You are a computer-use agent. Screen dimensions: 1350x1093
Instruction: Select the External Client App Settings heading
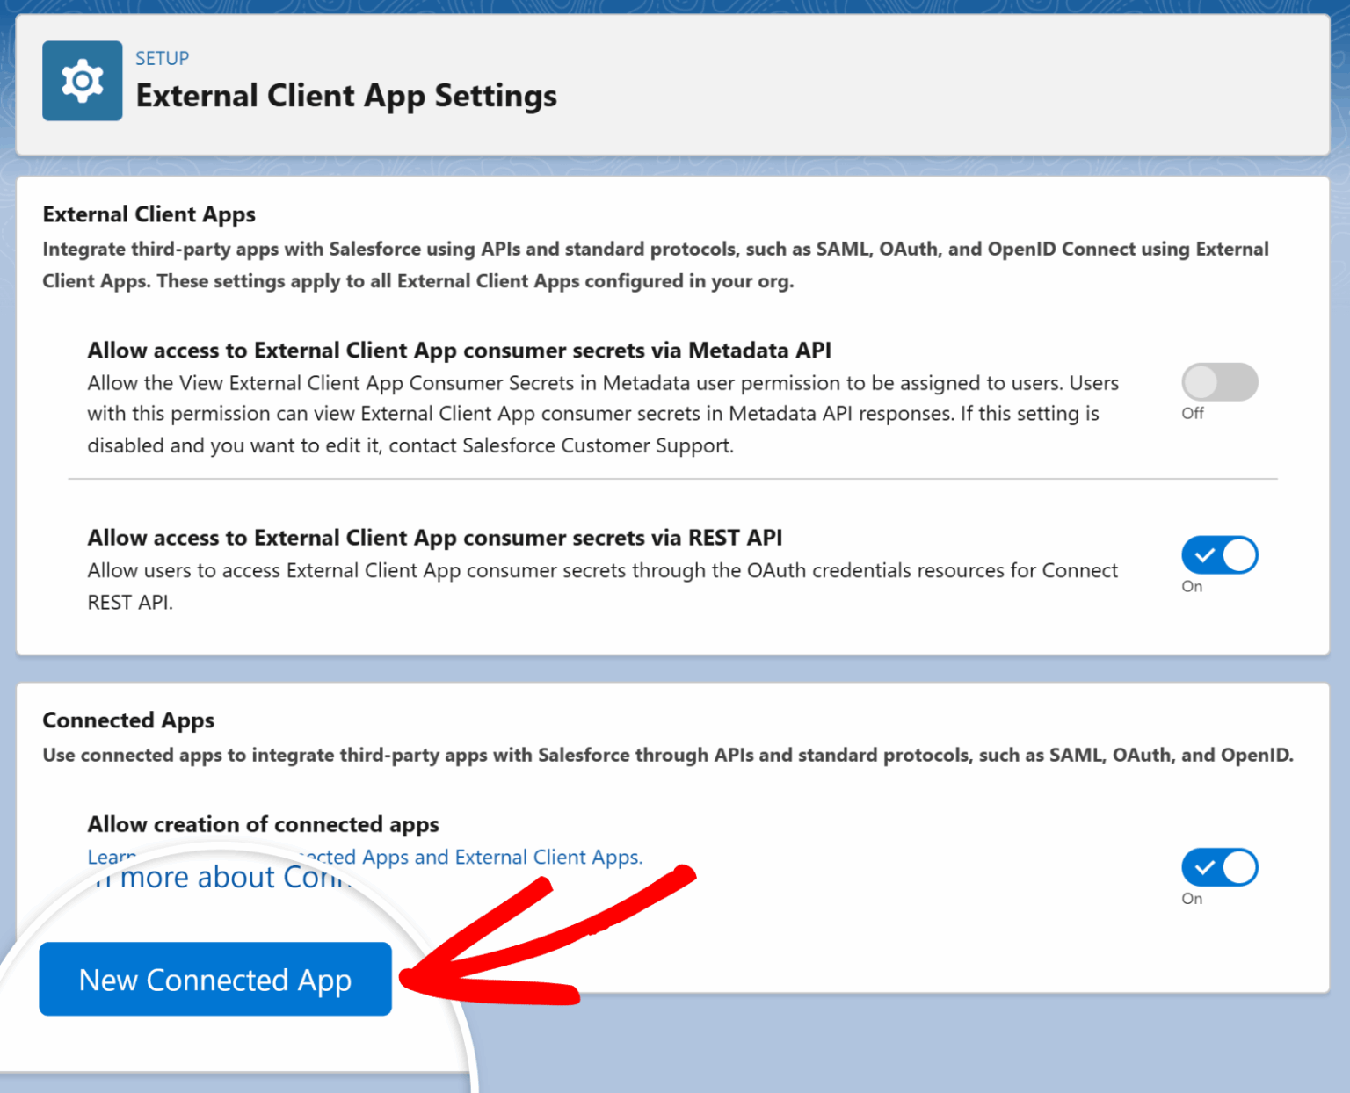coord(346,96)
